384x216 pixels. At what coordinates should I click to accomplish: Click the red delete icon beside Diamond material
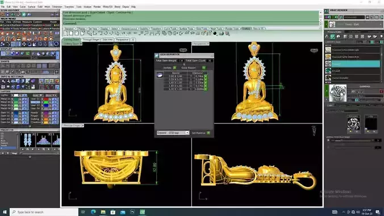tap(381, 92)
